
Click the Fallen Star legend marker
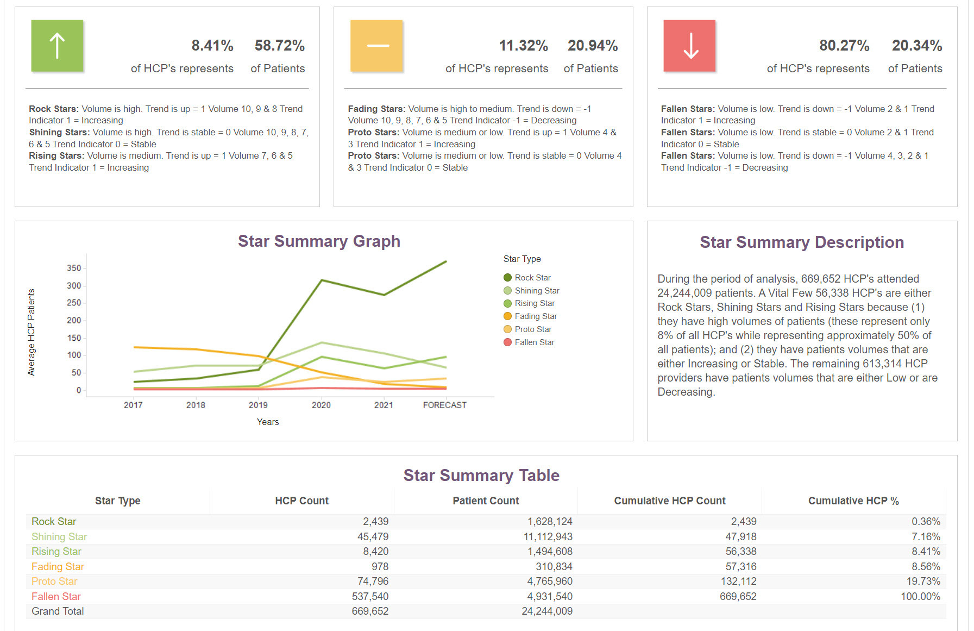[507, 342]
